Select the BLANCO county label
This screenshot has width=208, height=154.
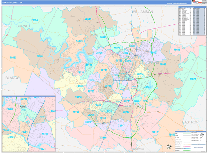coord(12,78)
